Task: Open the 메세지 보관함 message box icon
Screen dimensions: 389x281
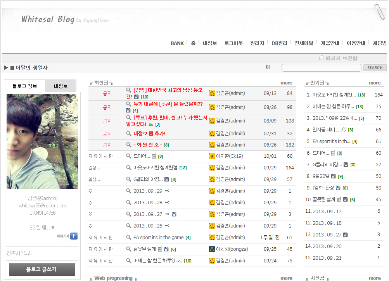Action: 322,58
